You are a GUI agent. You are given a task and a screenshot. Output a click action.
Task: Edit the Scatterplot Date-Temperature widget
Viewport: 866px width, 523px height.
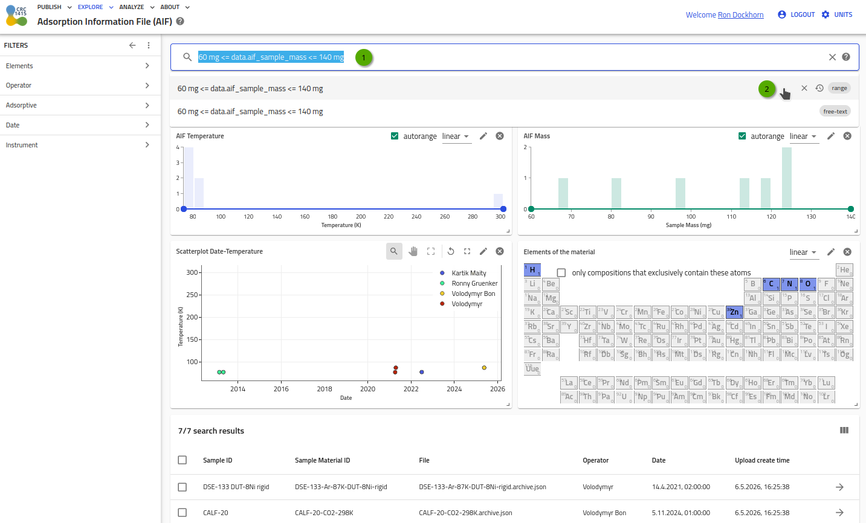(x=483, y=251)
